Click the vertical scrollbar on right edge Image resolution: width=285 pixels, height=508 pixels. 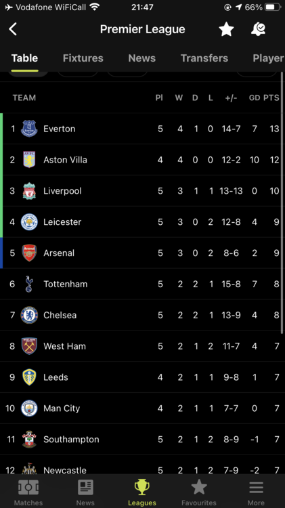click(x=282, y=203)
